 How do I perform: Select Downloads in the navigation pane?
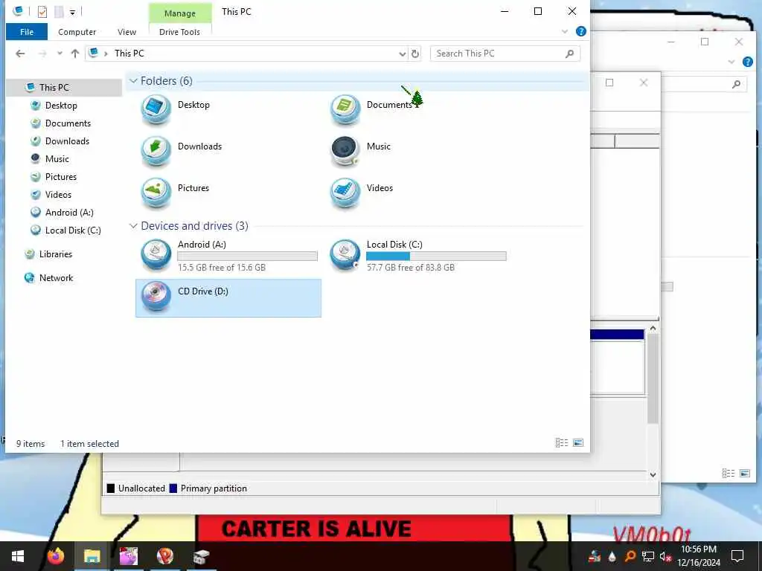(67, 141)
